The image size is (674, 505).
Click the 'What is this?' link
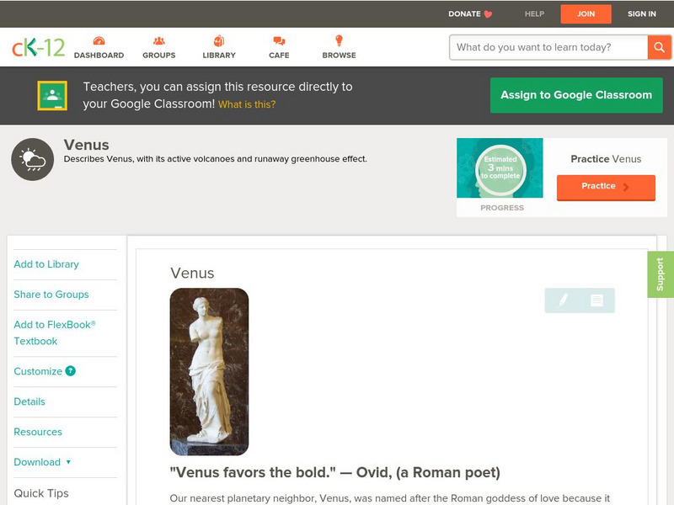pos(247,104)
